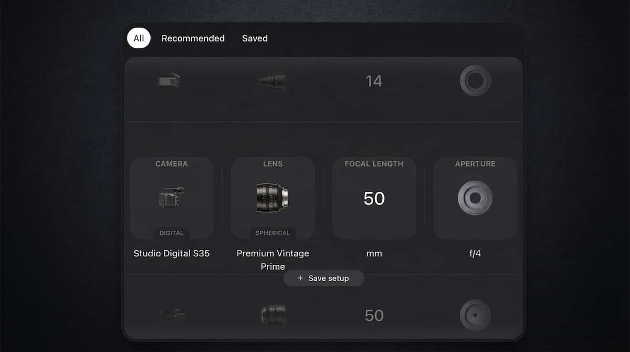630x352 pixels.
Task: Select the 50 focal length value card
Action: [x=374, y=198]
